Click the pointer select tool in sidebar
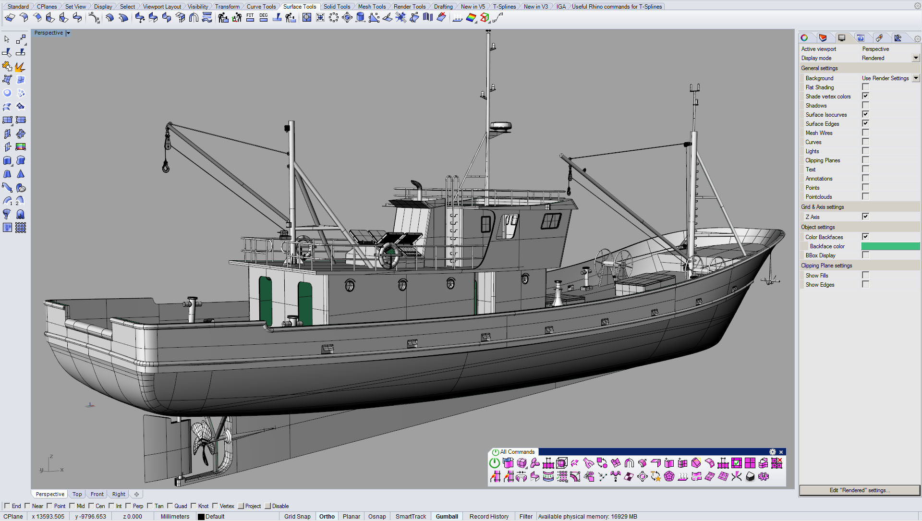Image resolution: width=922 pixels, height=521 pixels. [x=7, y=39]
